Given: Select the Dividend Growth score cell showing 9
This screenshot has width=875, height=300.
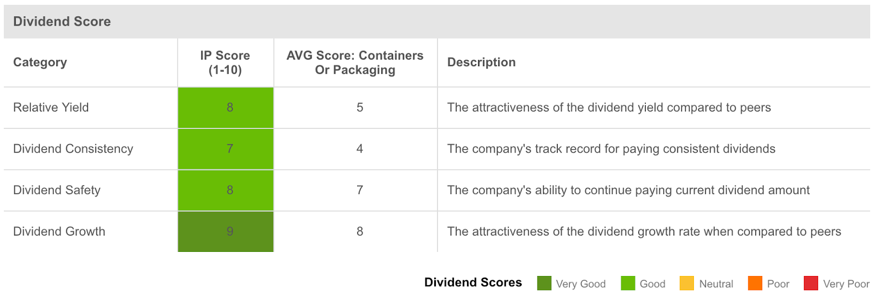Looking at the screenshot, I should [x=226, y=232].
